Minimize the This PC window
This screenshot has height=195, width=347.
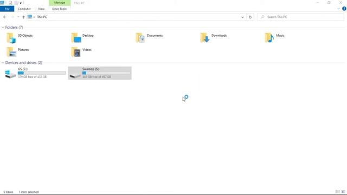318,3
